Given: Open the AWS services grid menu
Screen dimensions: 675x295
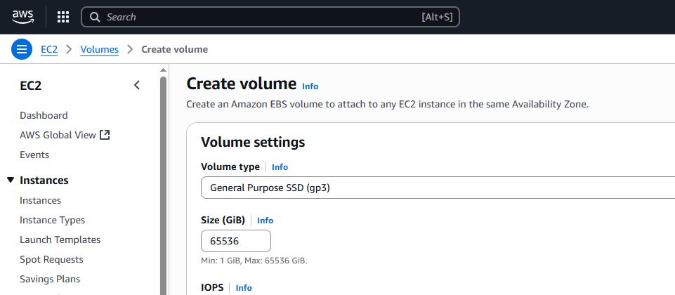Looking at the screenshot, I should (x=63, y=17).
